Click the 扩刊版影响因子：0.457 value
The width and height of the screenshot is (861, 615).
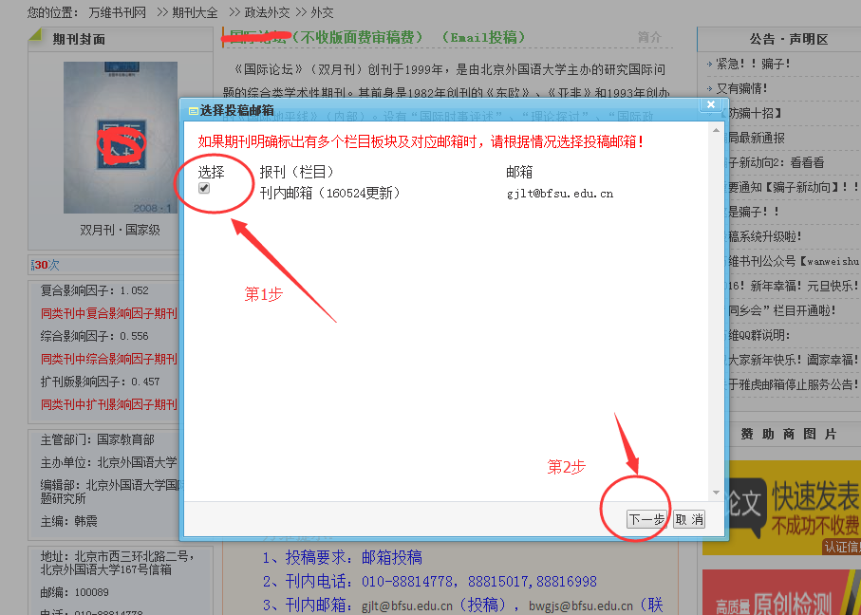pyautogui.click(x=100, y=382)
